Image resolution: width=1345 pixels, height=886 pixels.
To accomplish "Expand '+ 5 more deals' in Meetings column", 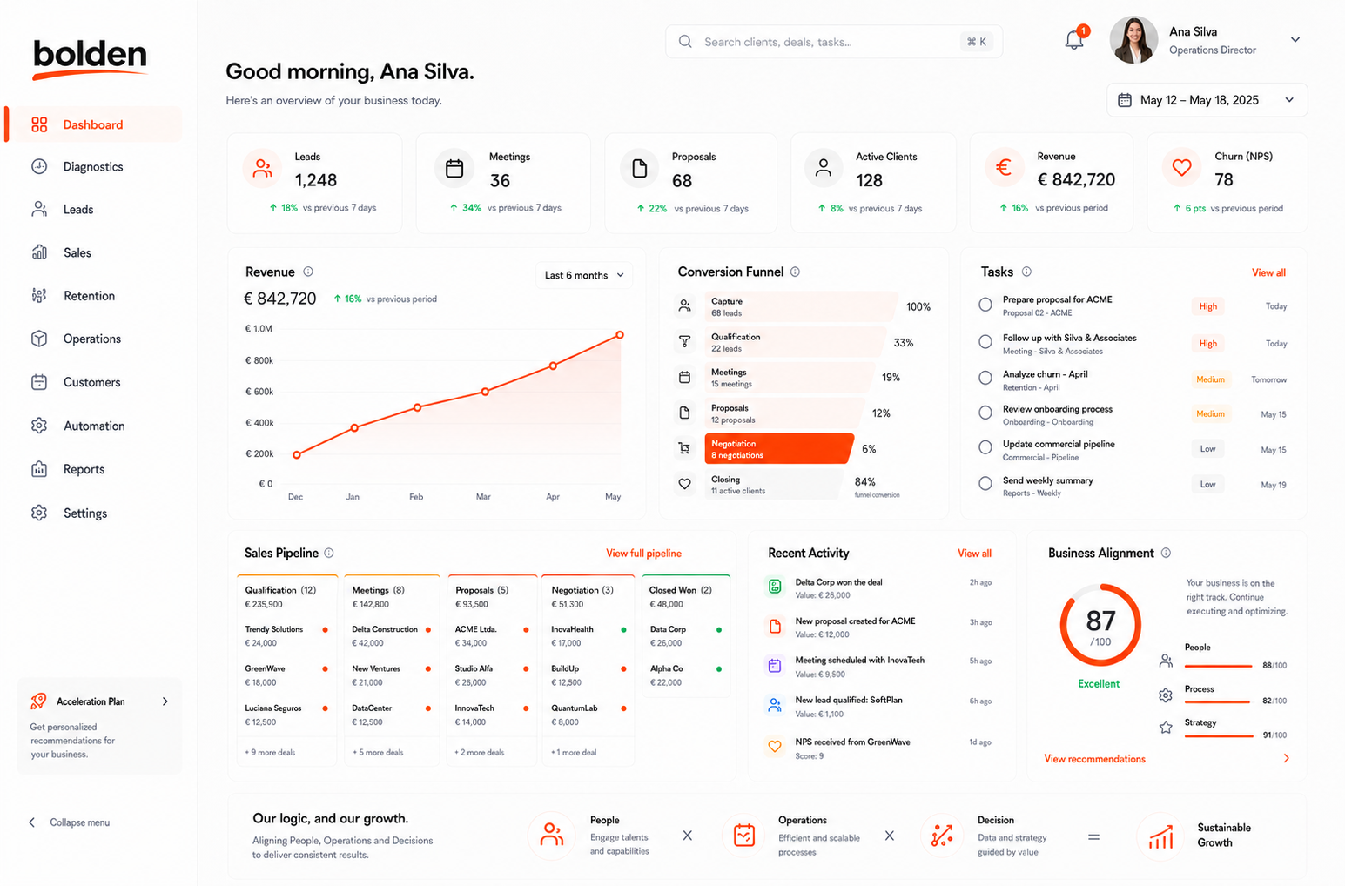I will click(x=377, y=752).
